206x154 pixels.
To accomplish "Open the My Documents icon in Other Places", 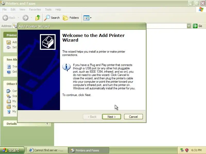I will [9, 101].
